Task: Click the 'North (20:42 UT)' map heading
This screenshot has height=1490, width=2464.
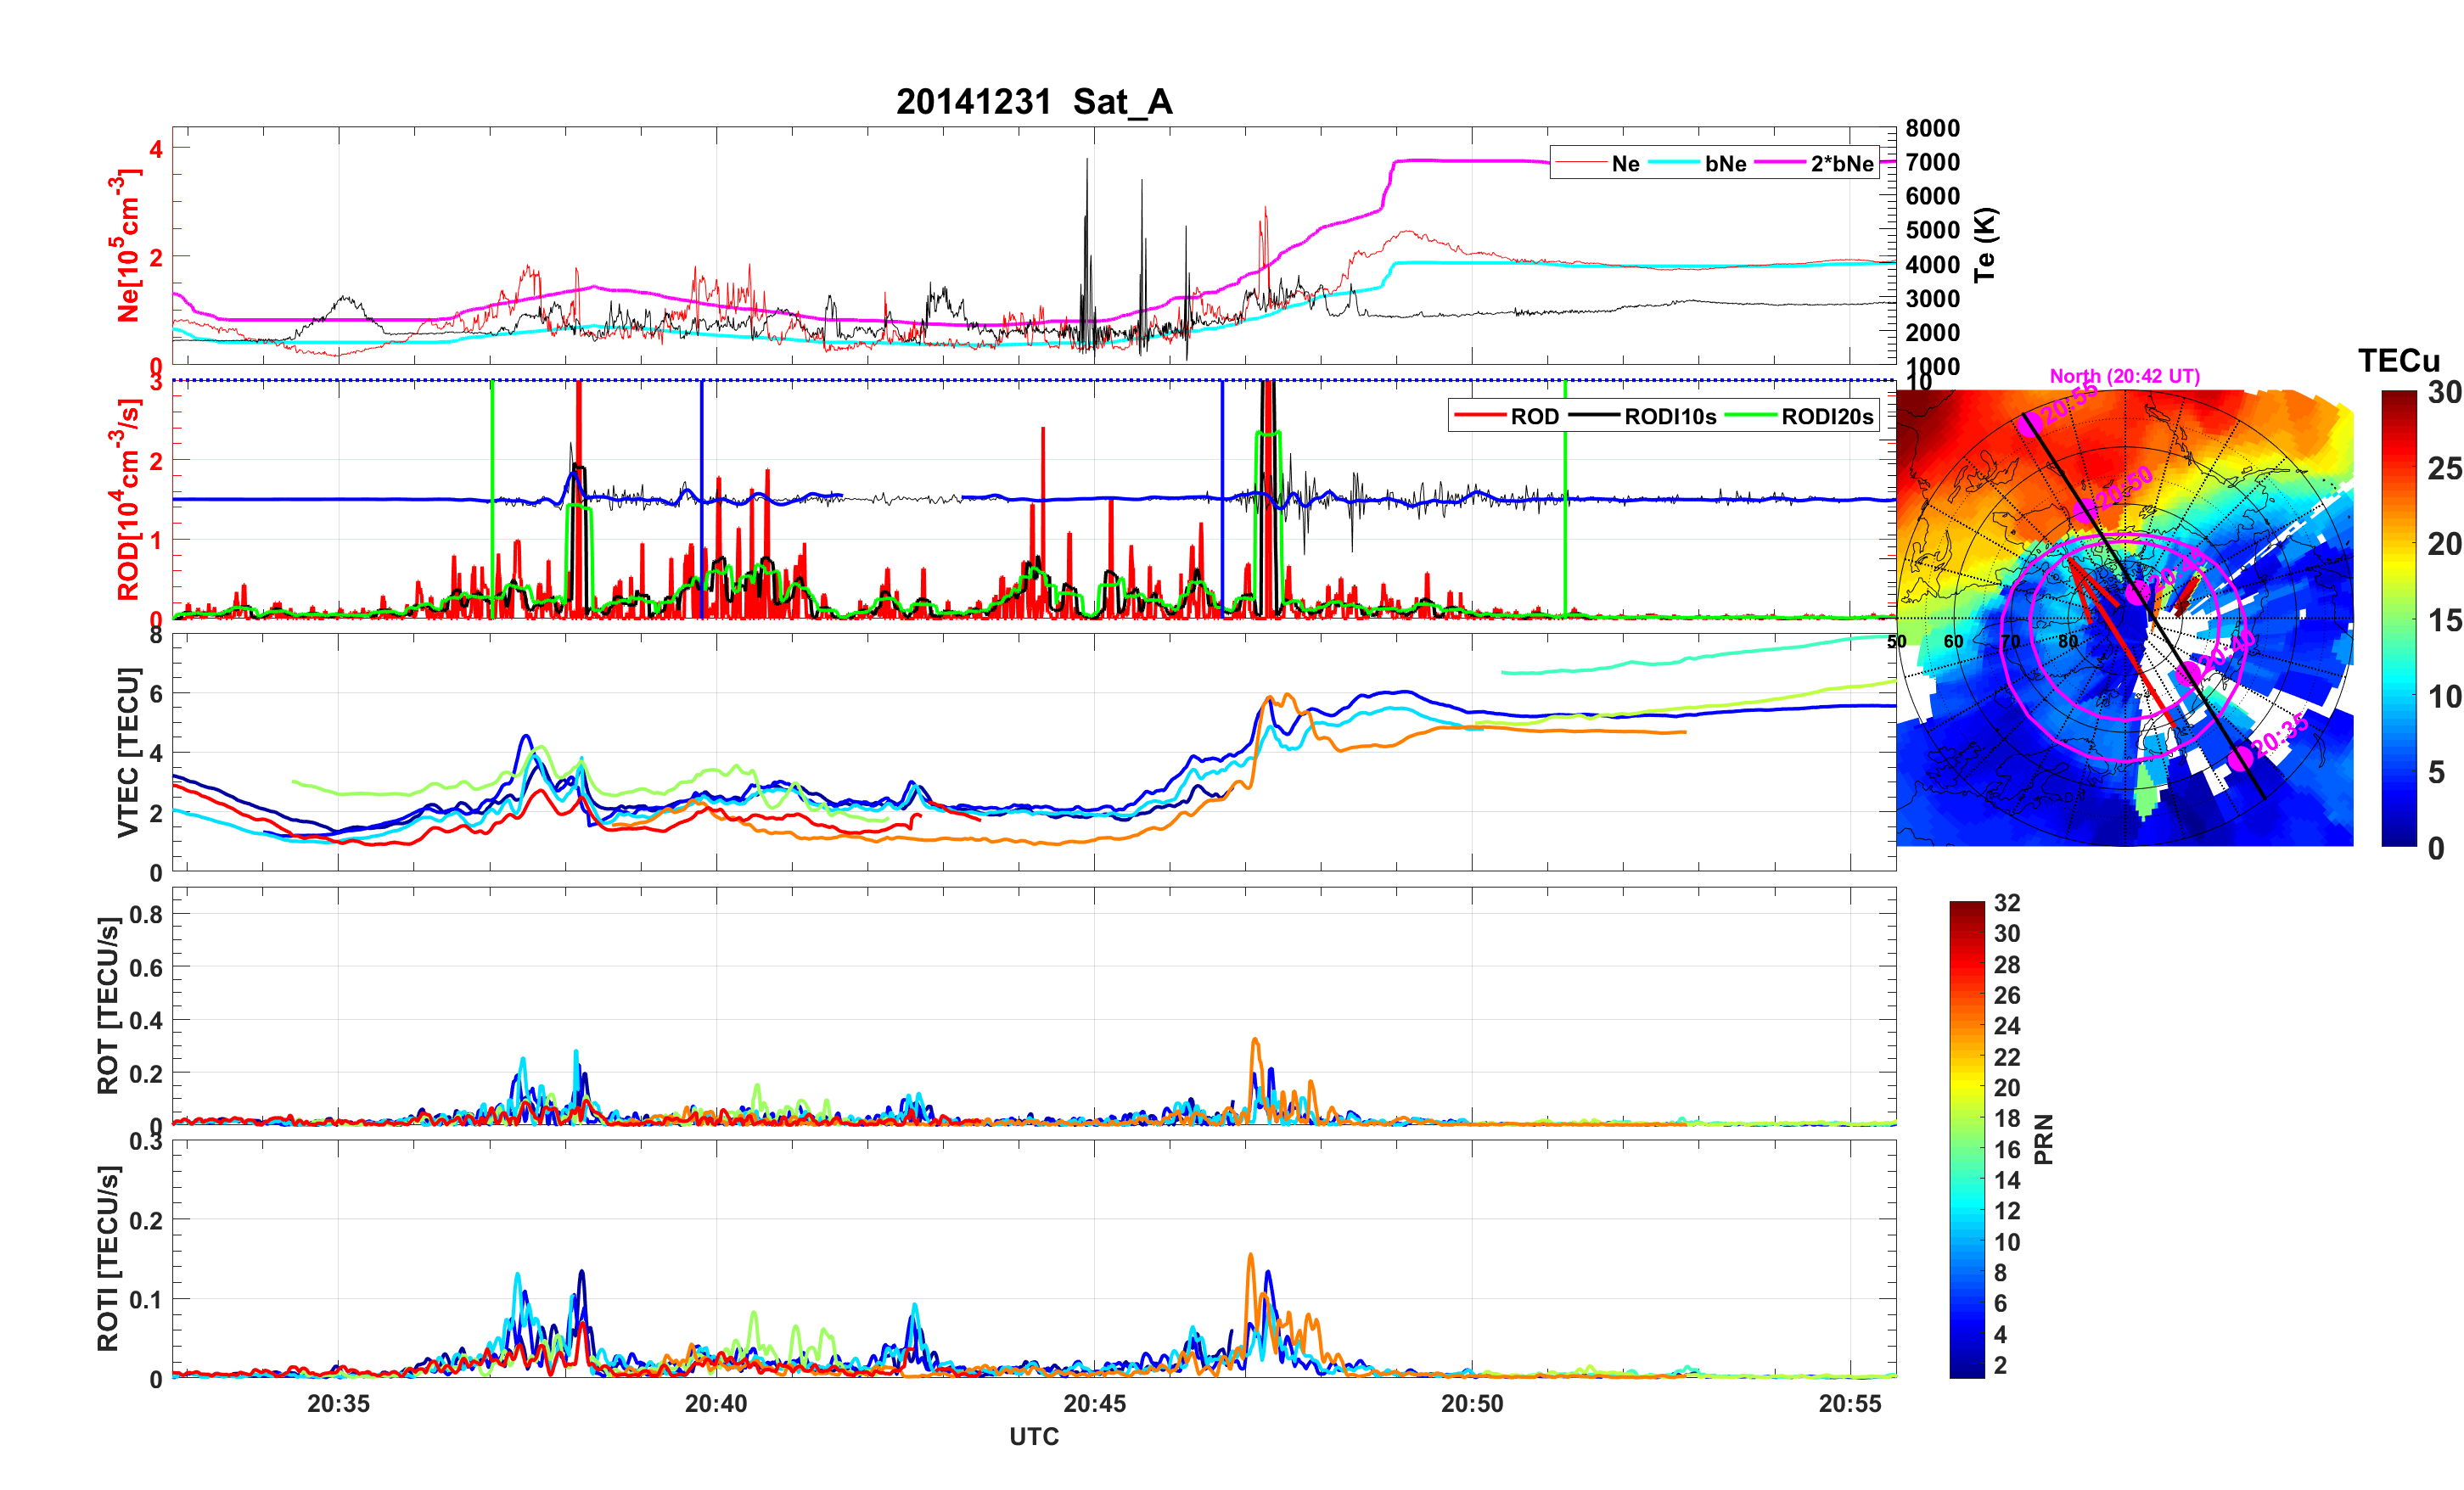Action: 2124,376
